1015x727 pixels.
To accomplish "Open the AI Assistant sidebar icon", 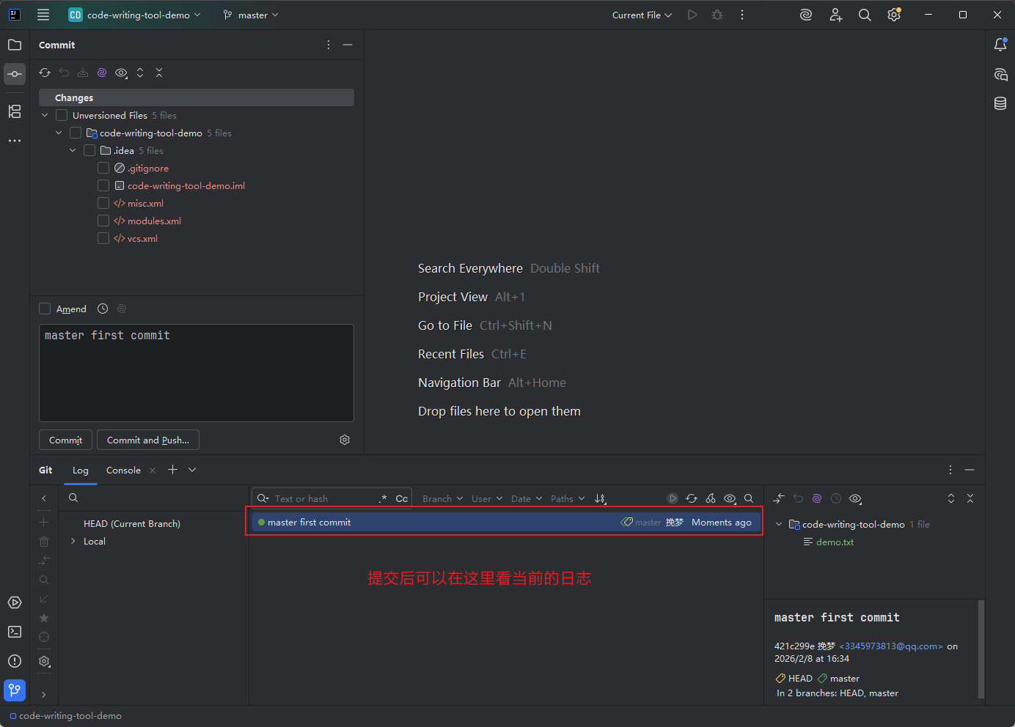I will [x=1000, y=74].
